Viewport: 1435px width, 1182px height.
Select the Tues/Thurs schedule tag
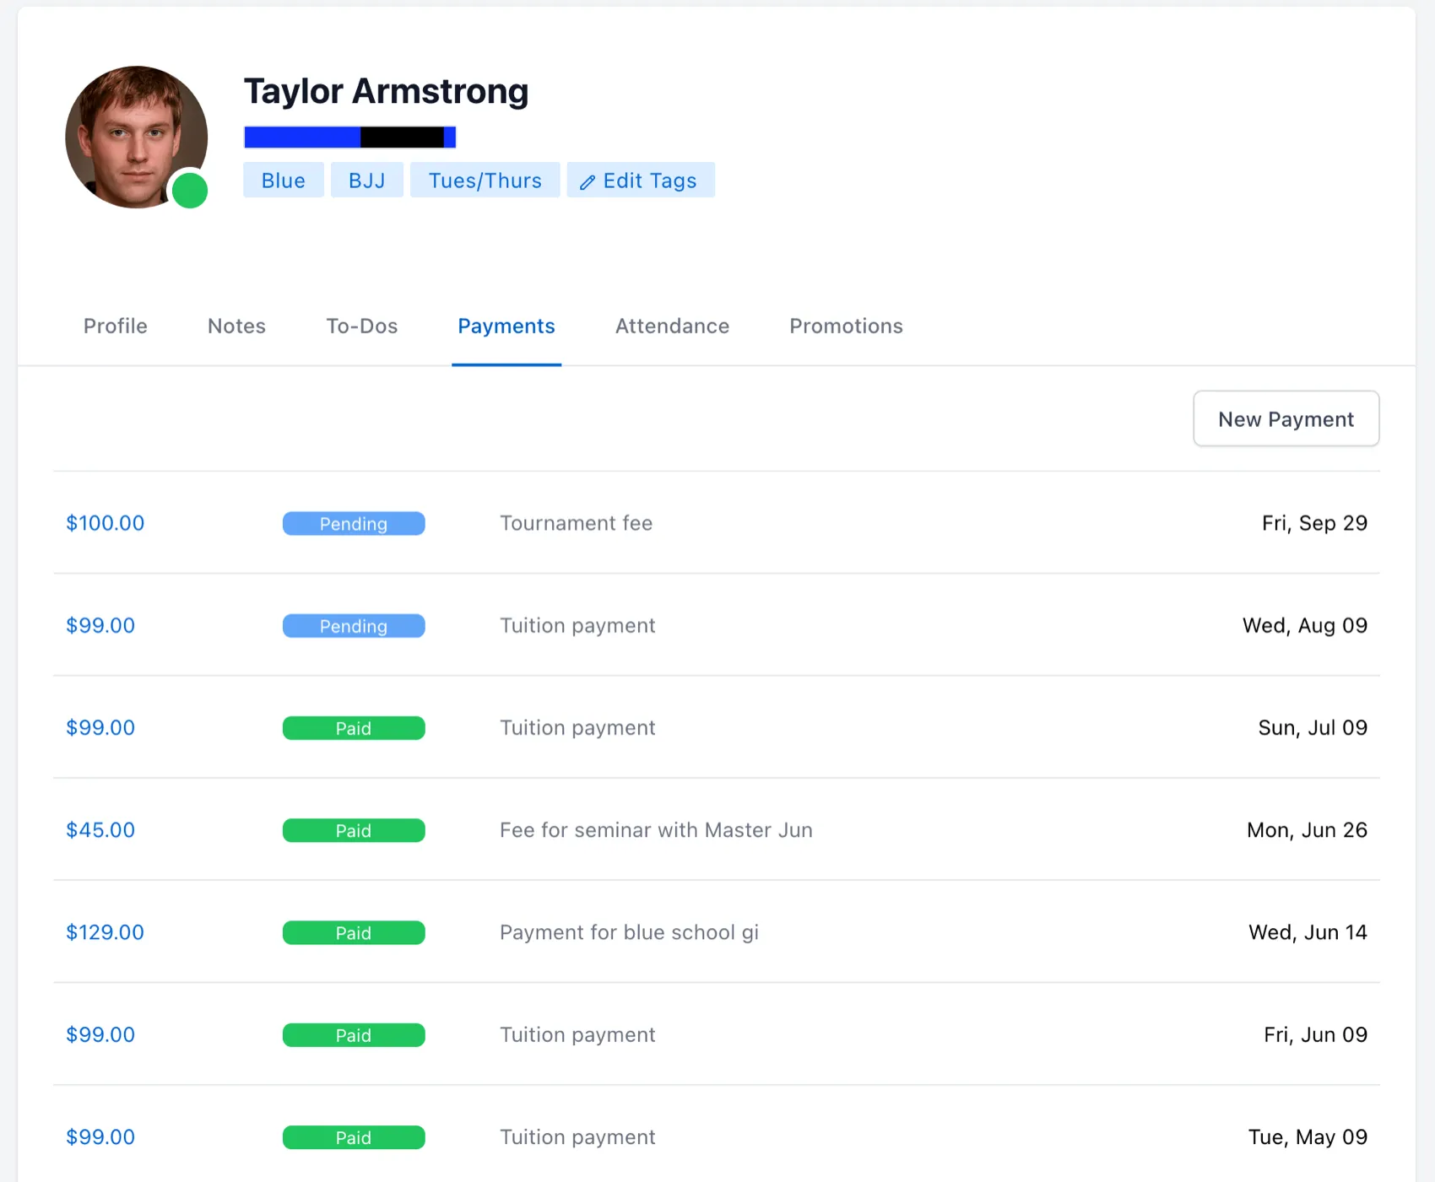coord(485,180)
